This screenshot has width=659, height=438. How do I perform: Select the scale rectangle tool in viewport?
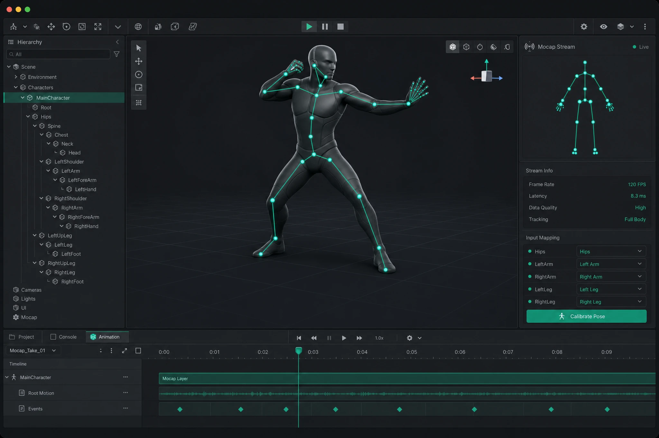coord(139,87)
